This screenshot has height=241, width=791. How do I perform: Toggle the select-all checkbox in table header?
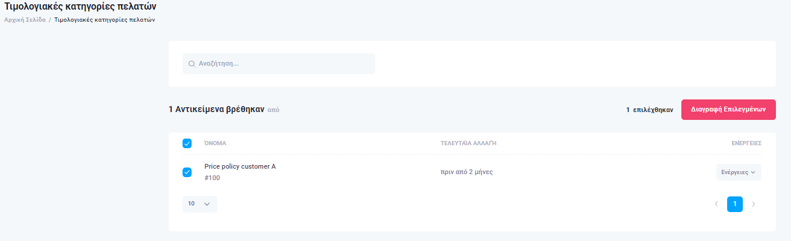(187, 143)
